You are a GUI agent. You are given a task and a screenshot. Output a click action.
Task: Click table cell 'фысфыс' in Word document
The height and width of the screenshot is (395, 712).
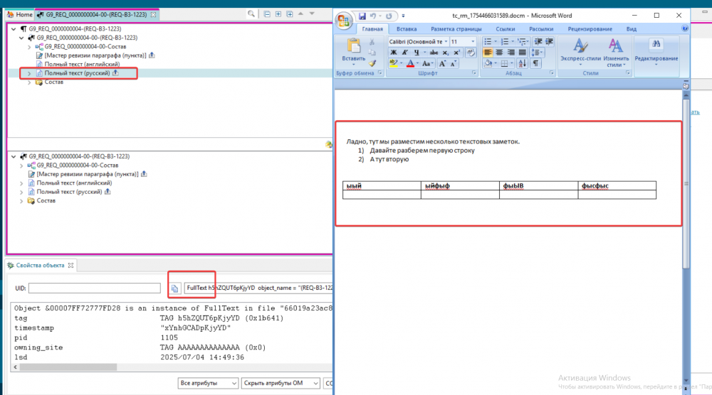tap(617, 185)
